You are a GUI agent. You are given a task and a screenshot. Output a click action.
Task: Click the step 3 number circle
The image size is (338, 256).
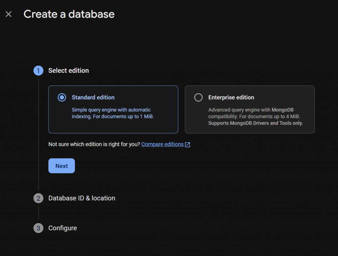(38, 228)
